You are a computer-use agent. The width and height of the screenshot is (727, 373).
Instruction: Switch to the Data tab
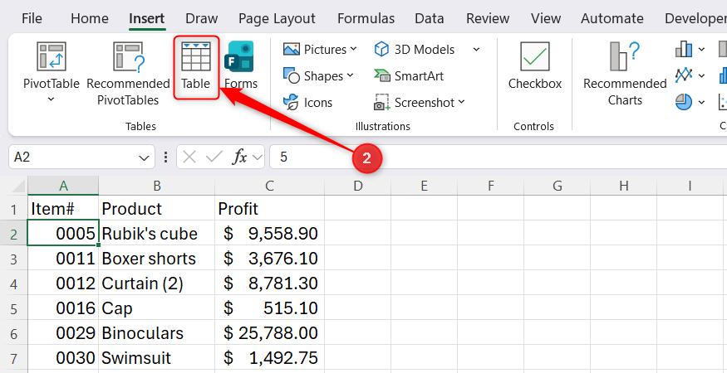(x=429, y=18)
